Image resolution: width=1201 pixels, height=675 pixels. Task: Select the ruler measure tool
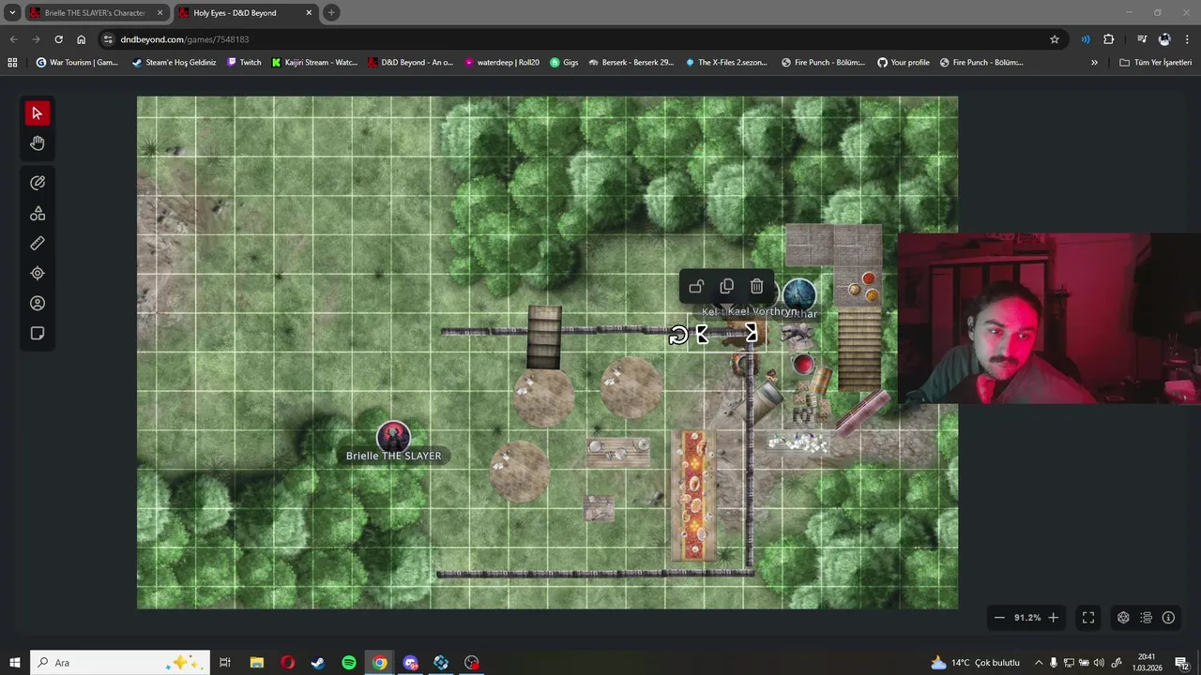(38, 244)
